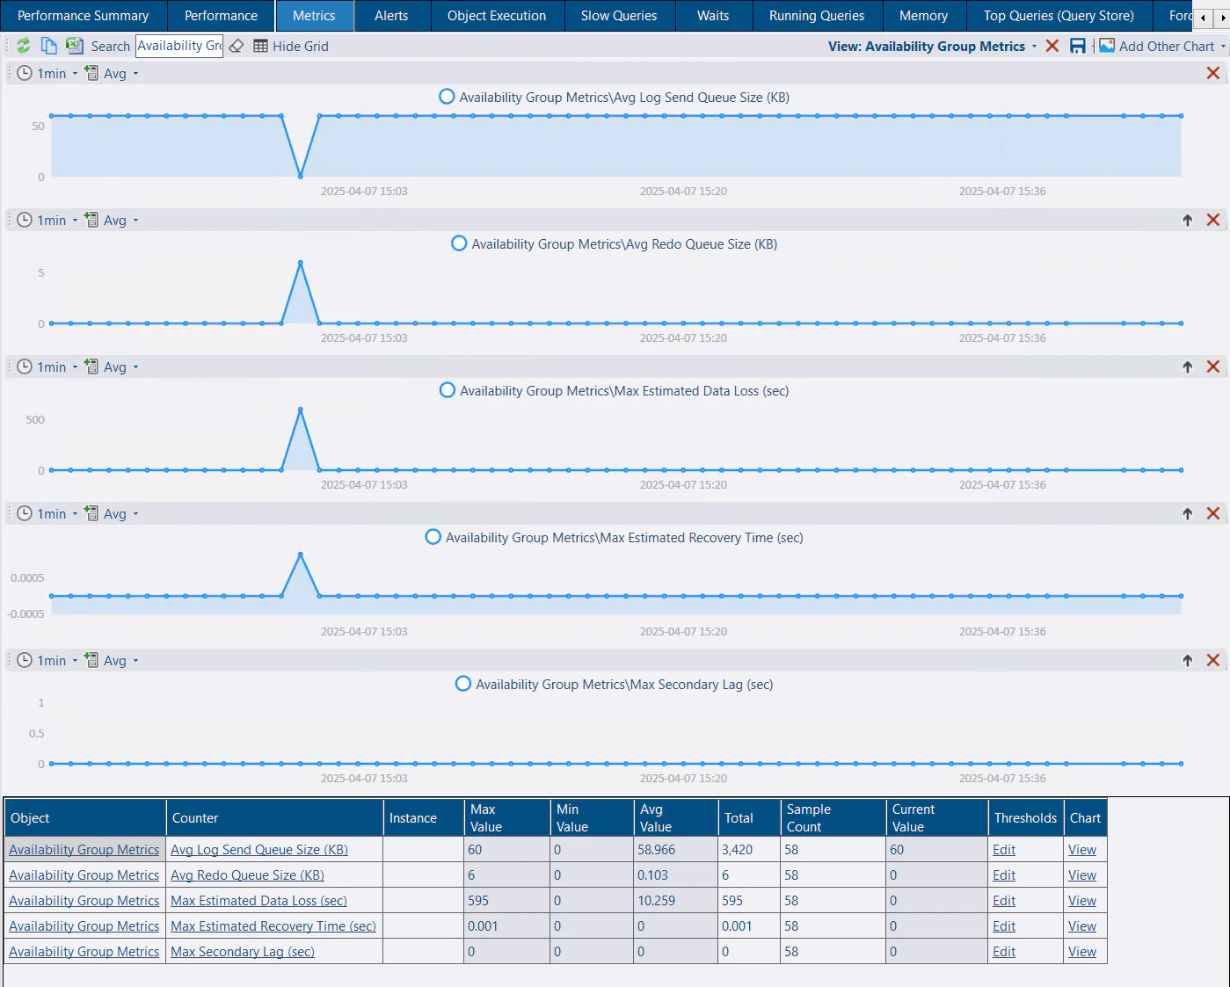Refresh the metrics data
The width and height of the screenshot is (1230, 987).
(24, 46)
